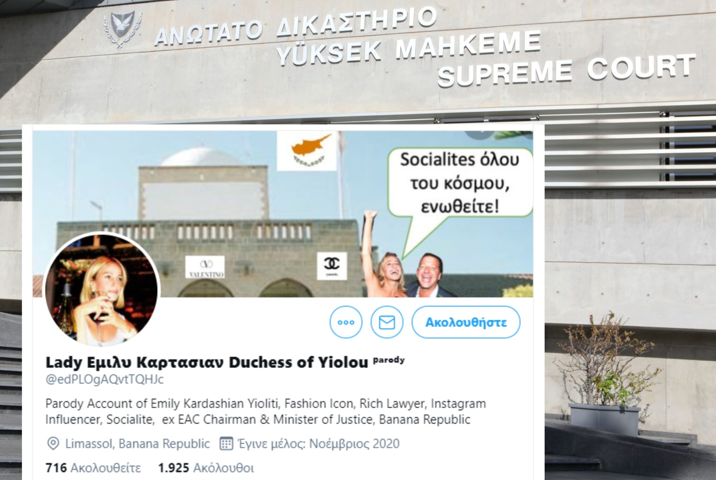Screen dimensions: 716x480
Task: Click the Ακολουθήστε follow button
Action: pyautogui.click(x=466, y=322)
